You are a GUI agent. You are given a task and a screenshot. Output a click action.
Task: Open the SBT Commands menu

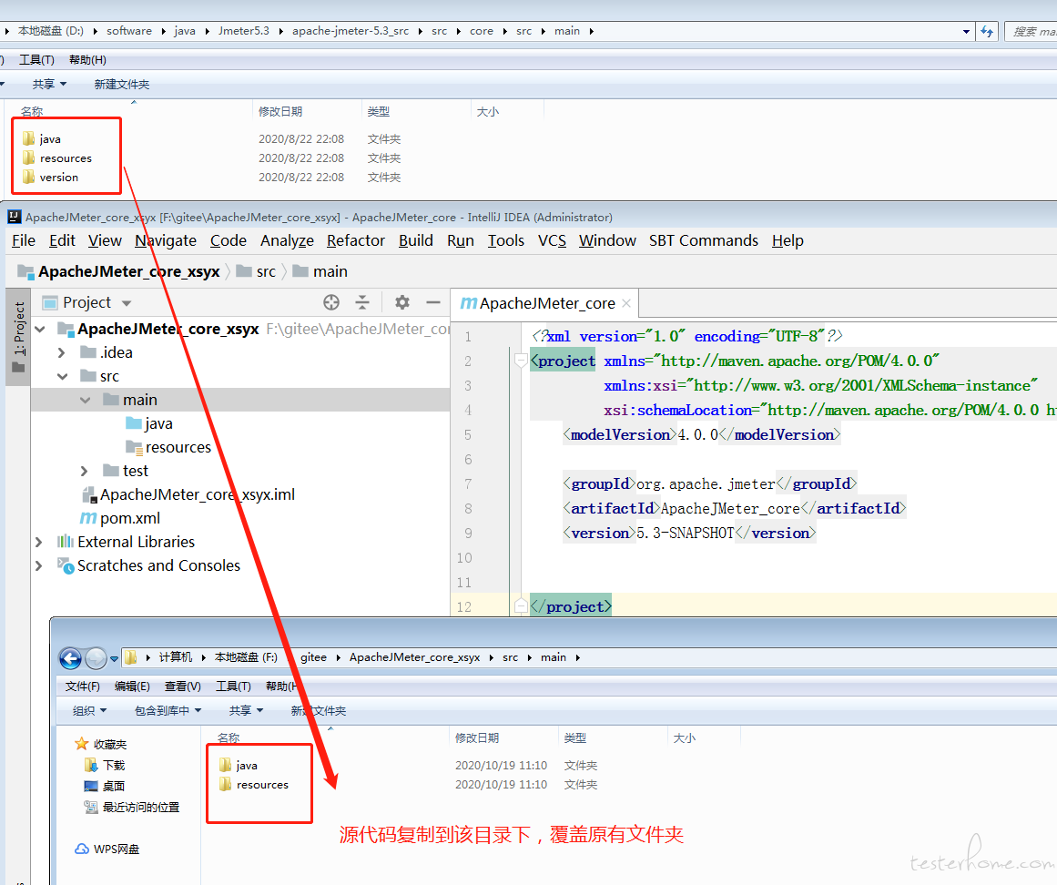704,240
